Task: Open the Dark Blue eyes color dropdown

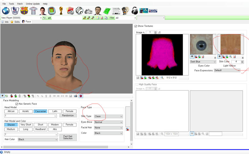Action: pyautogui.click(x=203, y=62)
